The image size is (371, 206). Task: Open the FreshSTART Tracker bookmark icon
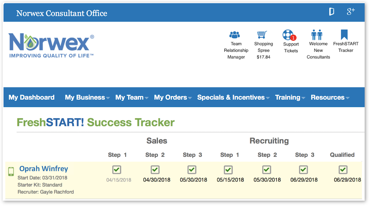344,35
